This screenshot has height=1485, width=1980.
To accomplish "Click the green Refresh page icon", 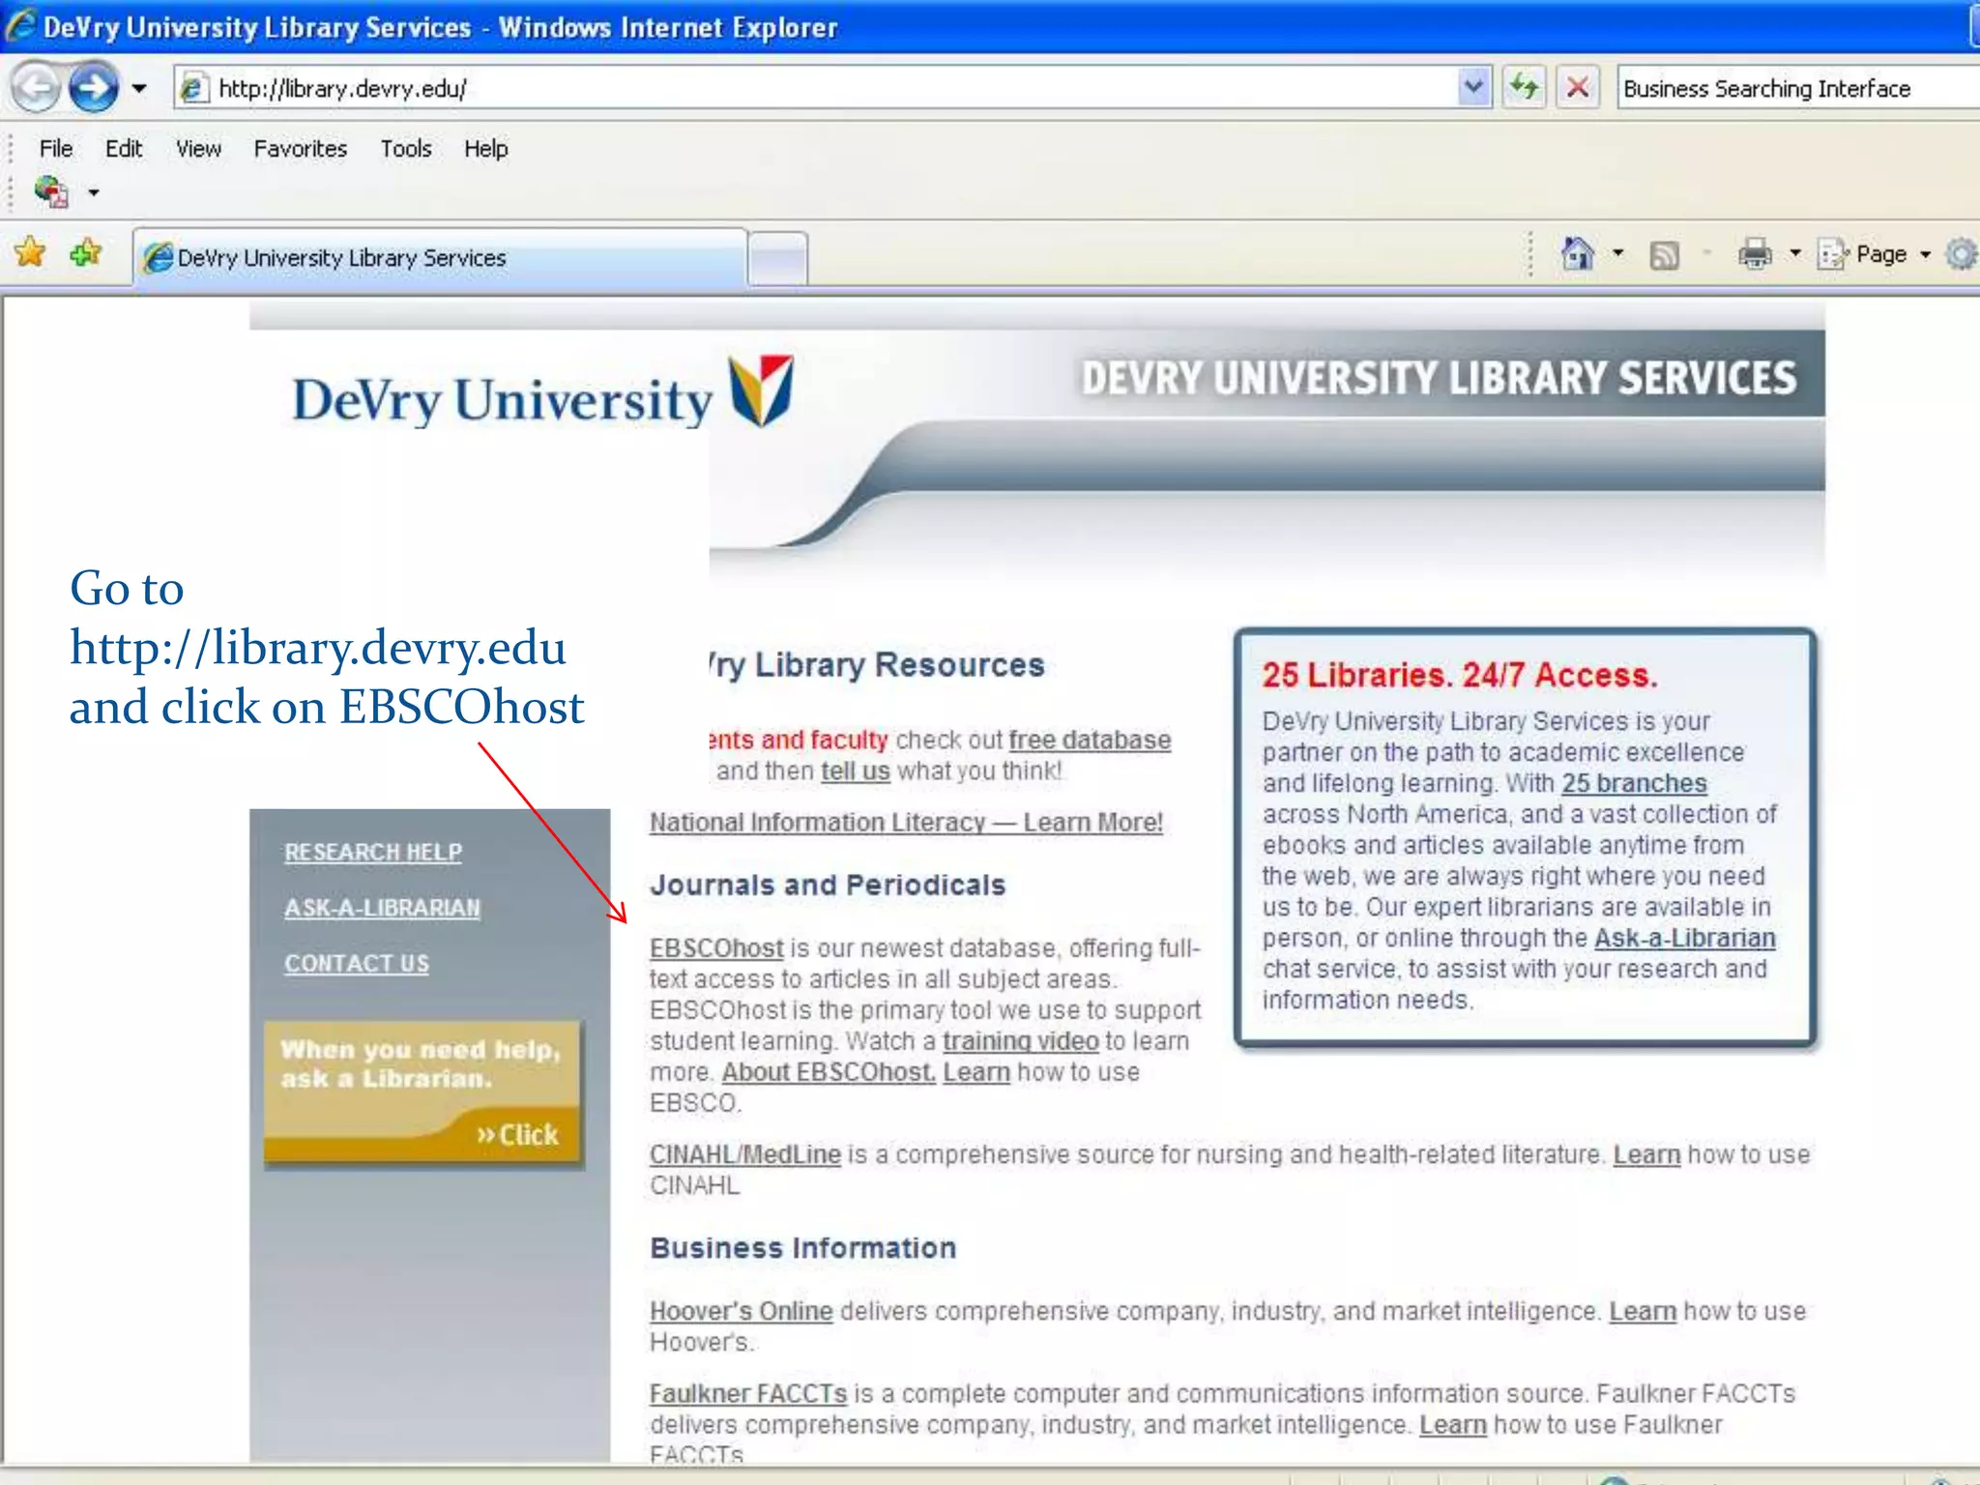I will [x=1525, y=88].
